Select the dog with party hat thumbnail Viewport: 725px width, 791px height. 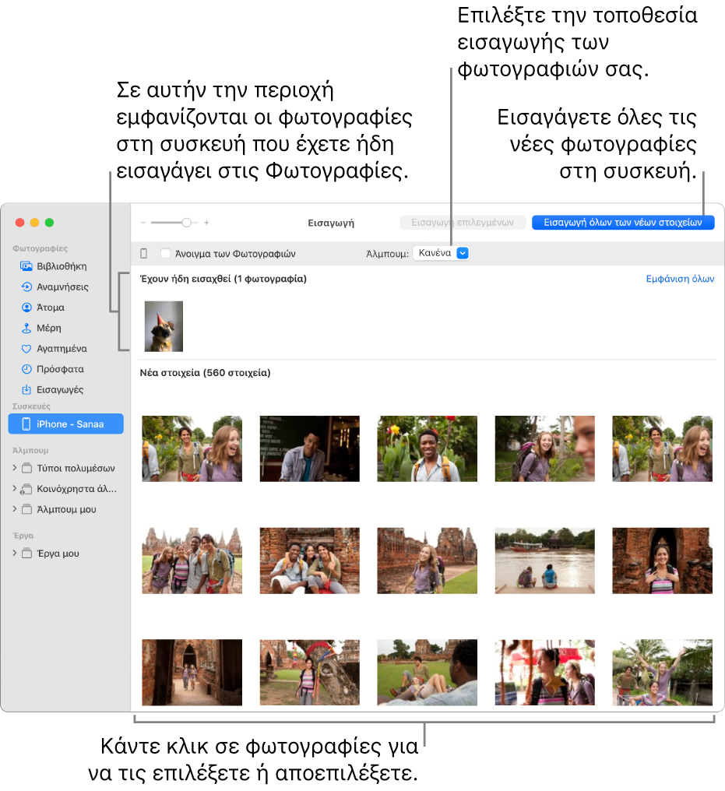164,326
